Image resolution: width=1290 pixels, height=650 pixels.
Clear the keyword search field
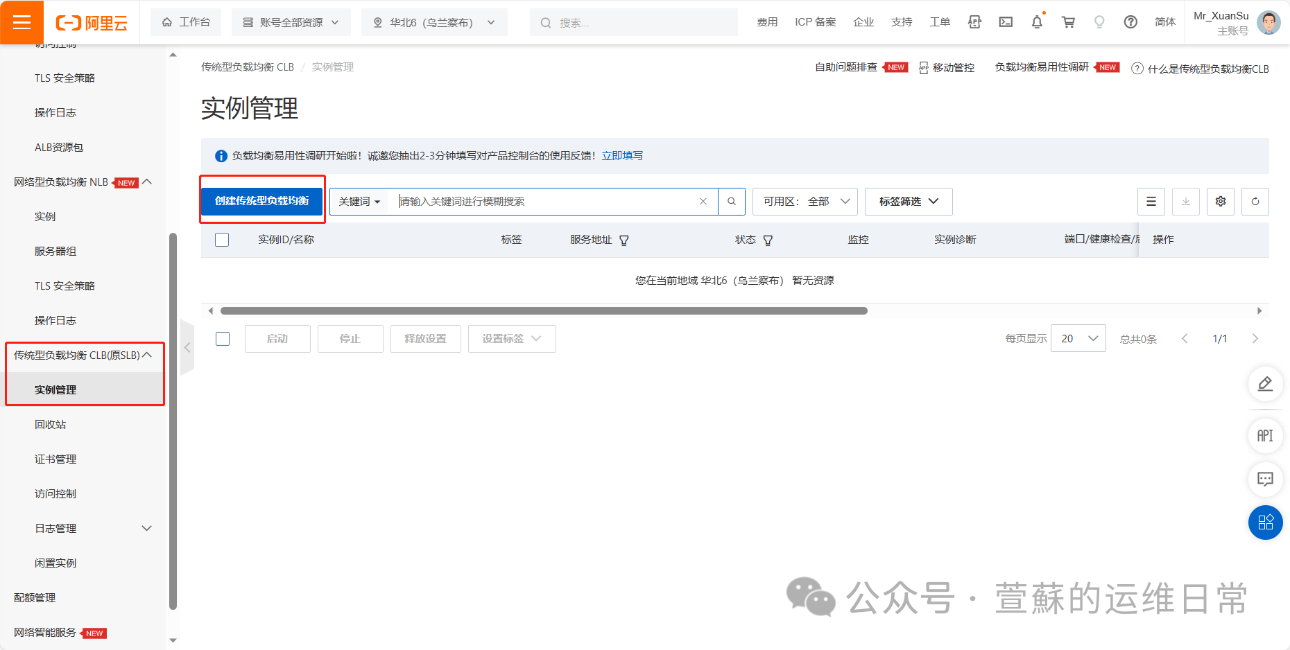point(703,202)
